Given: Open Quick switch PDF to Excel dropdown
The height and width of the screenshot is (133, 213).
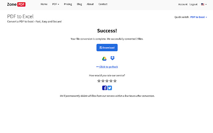Looking at the screenshot, I should coord(199,17).
